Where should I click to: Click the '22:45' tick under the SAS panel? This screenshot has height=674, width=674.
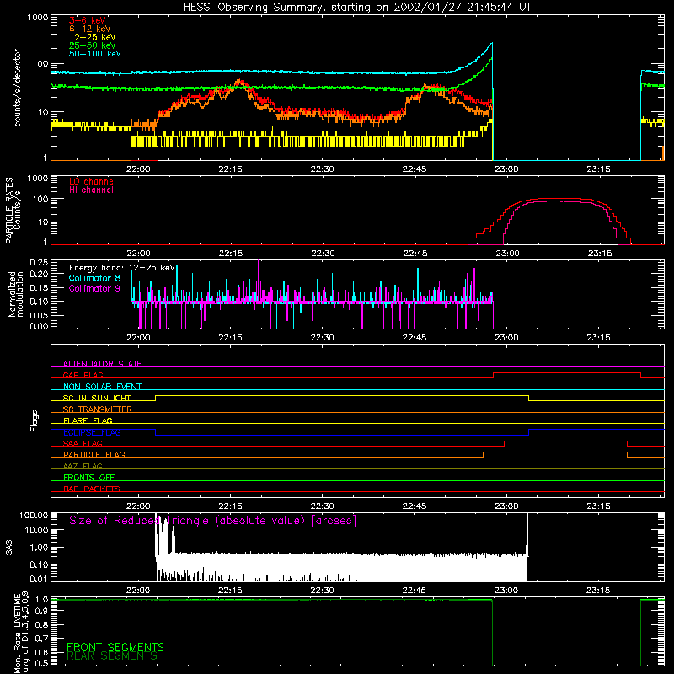point(415,591)
